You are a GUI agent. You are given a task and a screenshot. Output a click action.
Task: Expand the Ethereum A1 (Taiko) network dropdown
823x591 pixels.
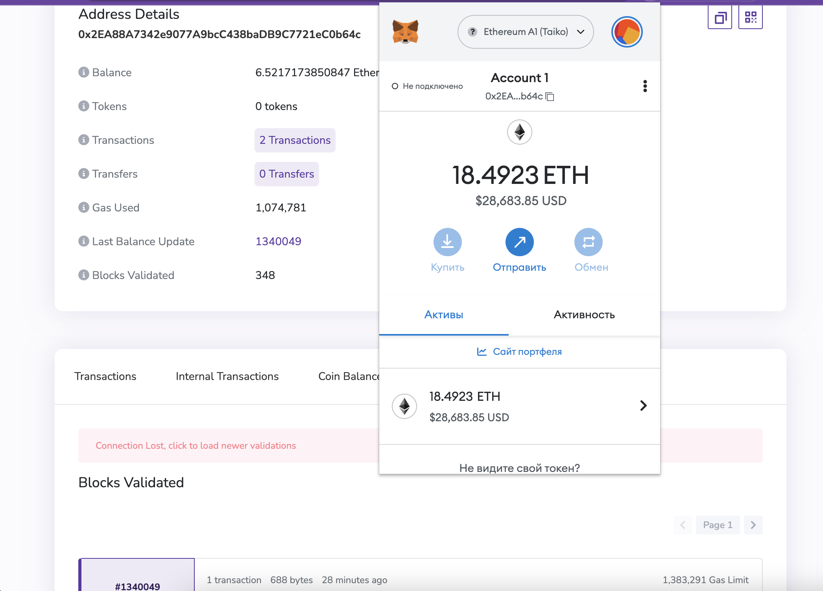pyautogui.click(x=526, y=32)
